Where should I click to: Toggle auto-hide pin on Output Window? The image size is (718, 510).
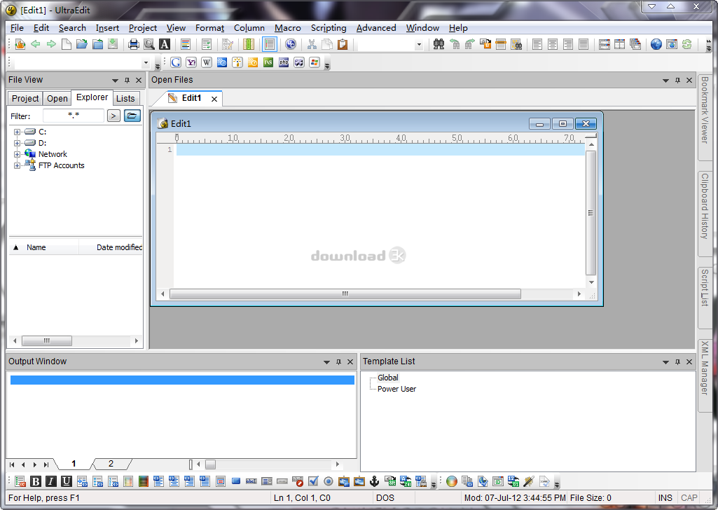[338, 361]
